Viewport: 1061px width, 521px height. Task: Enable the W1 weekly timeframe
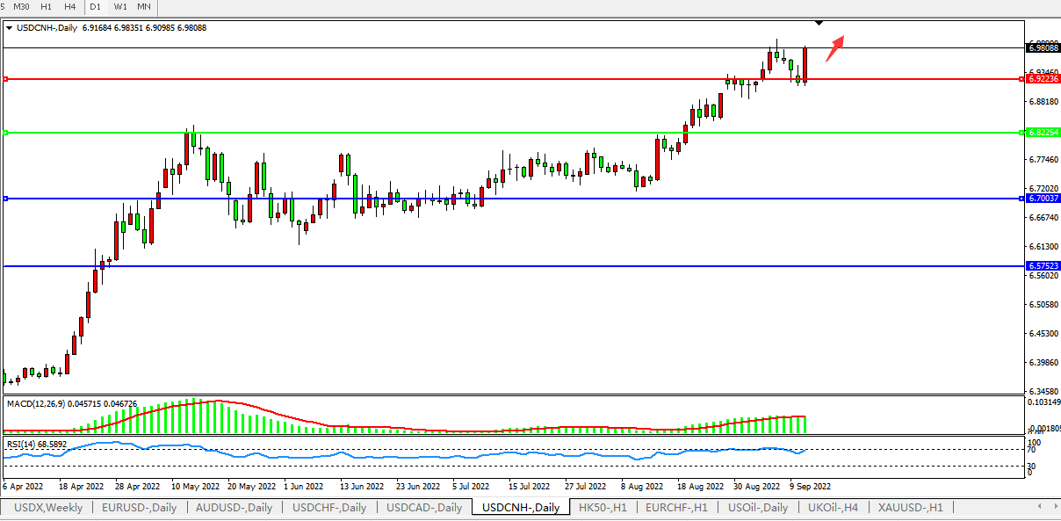(x=120, y=7)
